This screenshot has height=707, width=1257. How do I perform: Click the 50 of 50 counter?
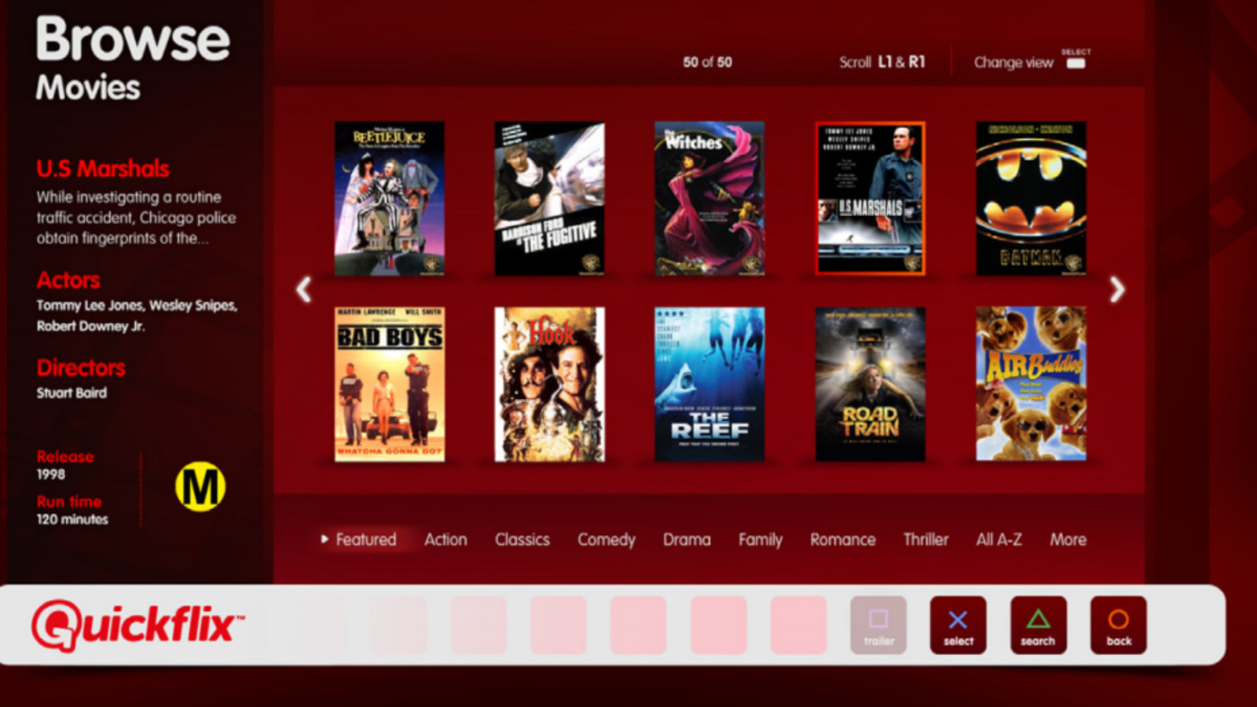pos(708,62)
